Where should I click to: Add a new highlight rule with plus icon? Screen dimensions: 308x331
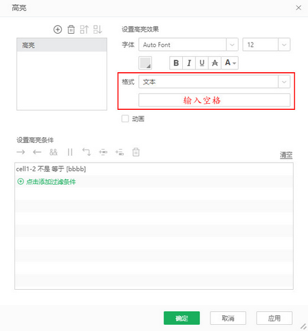click(x=58, y=30)
